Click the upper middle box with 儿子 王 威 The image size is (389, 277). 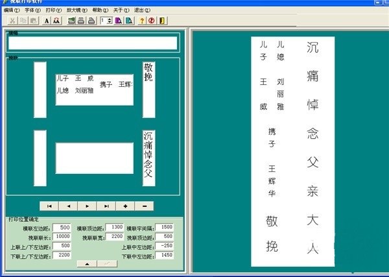coord(95,90)
